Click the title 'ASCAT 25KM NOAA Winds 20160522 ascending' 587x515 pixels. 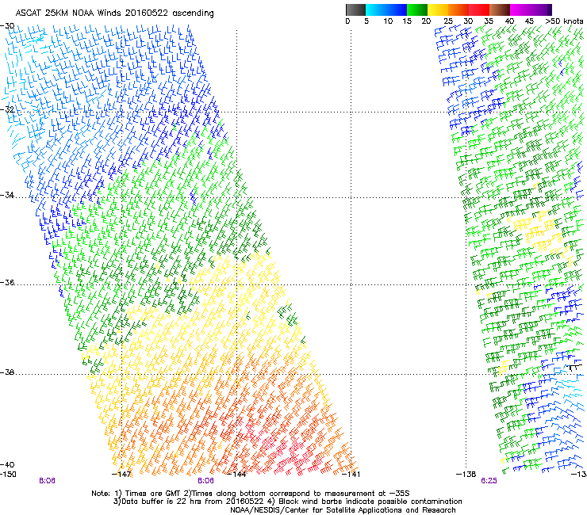(x=114, y=13)
